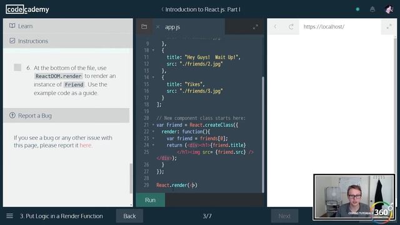Image resolution: width=400 pixels, height=225 pixels.
Task: Toggle fold arrow at line 23
Action: coord(153,138)
